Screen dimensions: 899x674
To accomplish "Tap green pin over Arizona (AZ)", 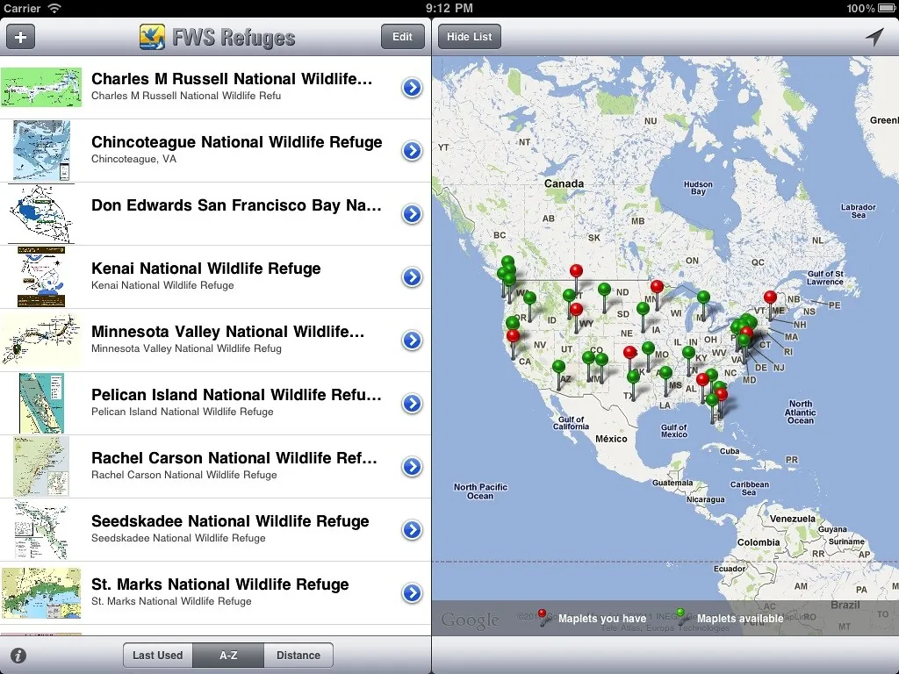I will pyautogui.click(x=559, y=367).
